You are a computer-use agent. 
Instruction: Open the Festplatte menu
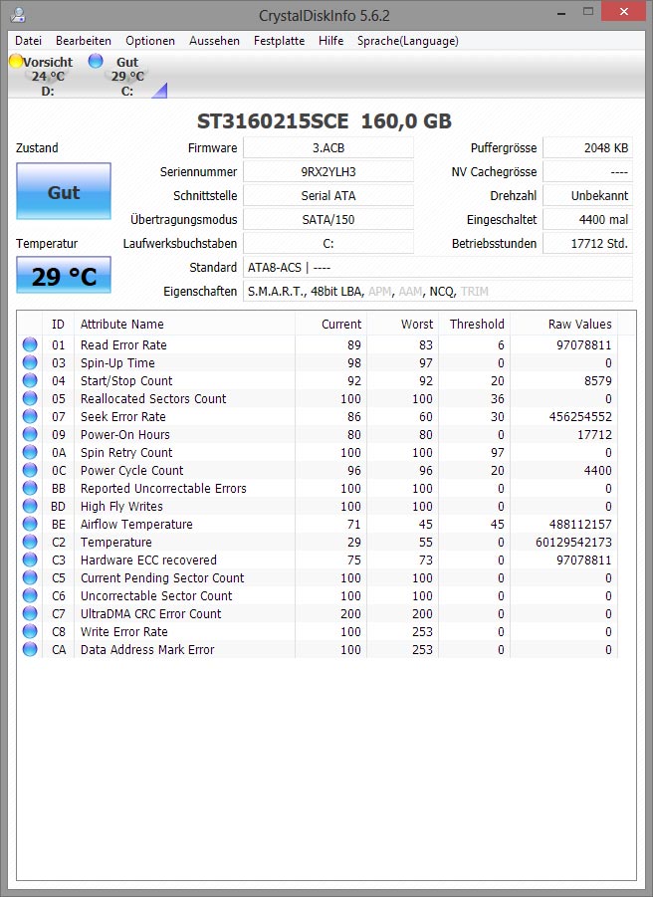[x=279, y=41]
